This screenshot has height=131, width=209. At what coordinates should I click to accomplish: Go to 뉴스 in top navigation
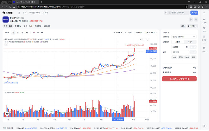point(24,13)
